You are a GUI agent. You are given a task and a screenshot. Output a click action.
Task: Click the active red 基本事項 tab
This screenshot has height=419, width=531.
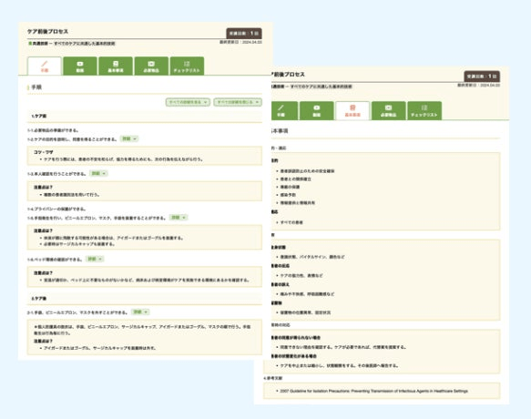coord(352,110)
